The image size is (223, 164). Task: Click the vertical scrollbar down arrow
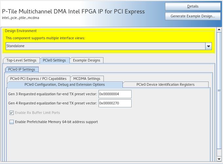coord(219,159)
